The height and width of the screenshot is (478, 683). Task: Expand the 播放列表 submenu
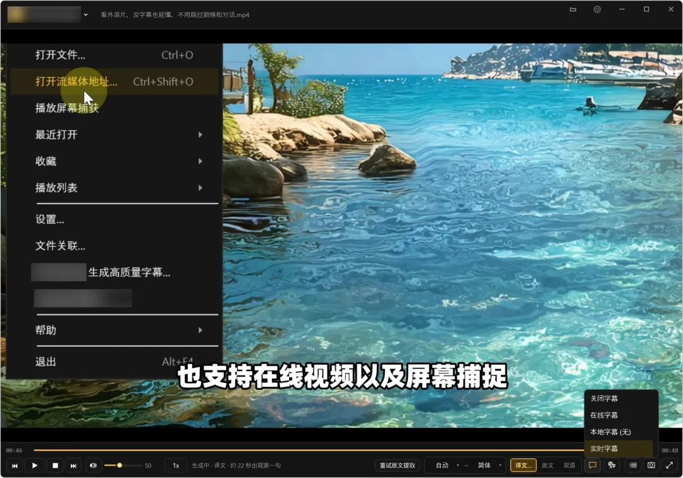[x=114, y=188]
